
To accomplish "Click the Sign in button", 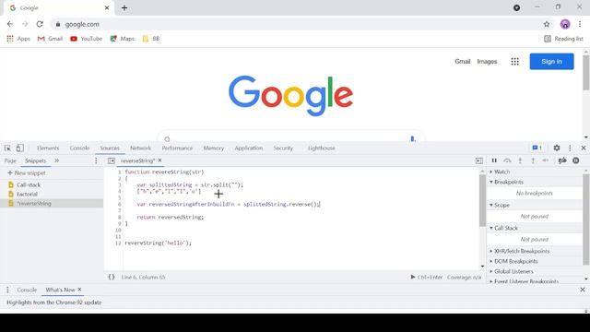I will (x=551, y=62).
